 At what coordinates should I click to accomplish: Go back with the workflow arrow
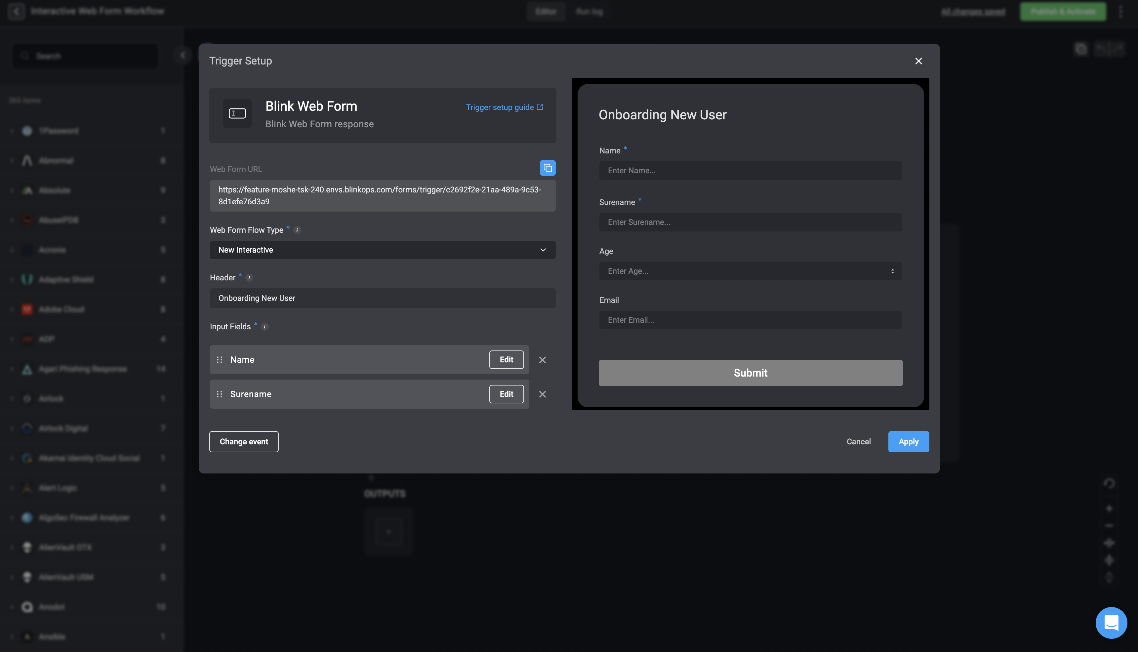tap(16, 11)
